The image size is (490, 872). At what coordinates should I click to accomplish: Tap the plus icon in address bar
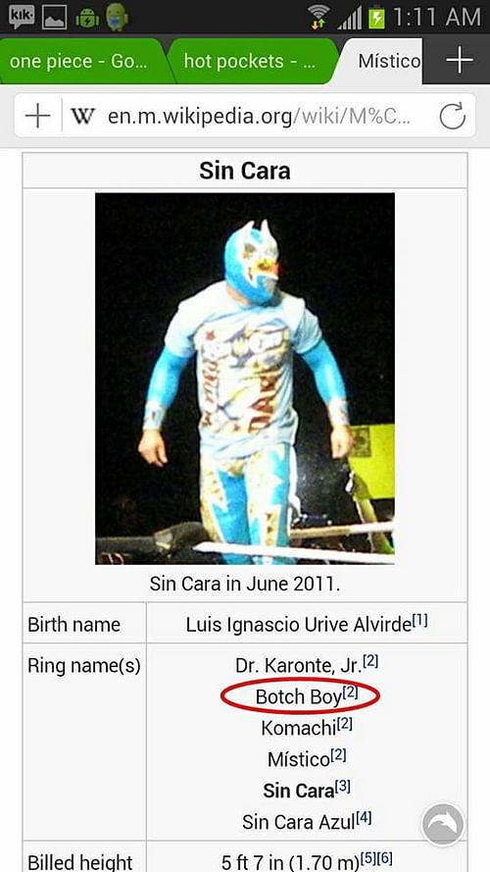pos(38,116)
